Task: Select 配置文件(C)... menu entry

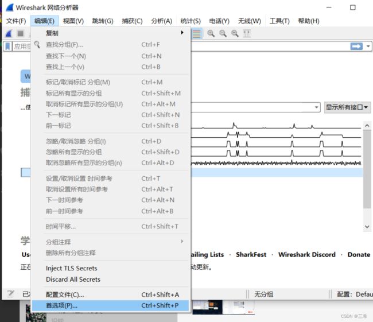Action: coord(111,294)
